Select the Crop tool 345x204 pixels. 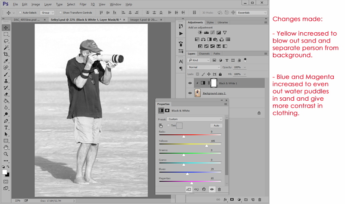pos(6,54)
